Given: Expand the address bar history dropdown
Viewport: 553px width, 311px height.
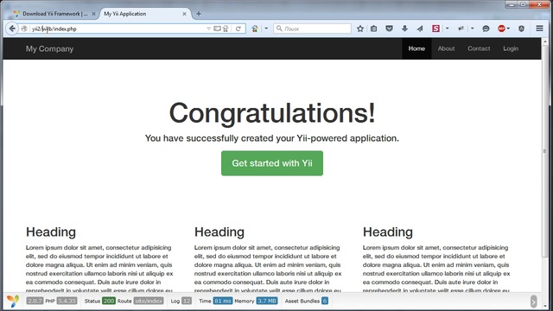Looking at the screenshot, I should tap(208, 29).
